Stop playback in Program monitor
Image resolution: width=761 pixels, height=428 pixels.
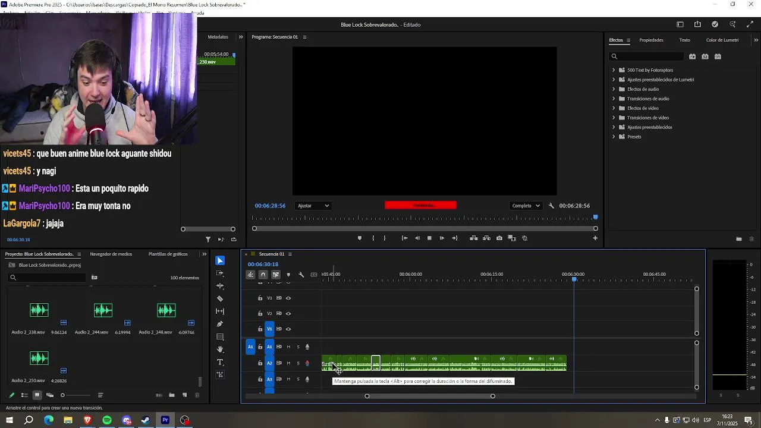coord(429,238)
